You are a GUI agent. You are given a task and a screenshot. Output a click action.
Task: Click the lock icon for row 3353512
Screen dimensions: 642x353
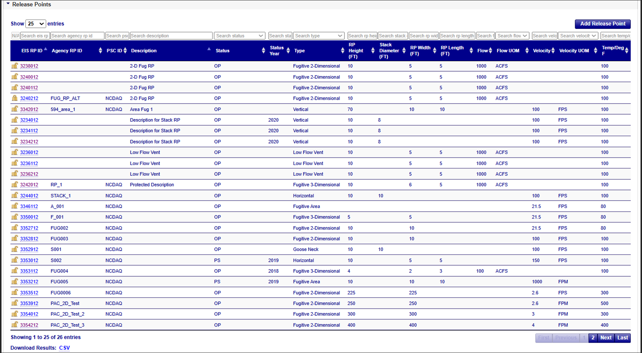click(x=14, y=292)
